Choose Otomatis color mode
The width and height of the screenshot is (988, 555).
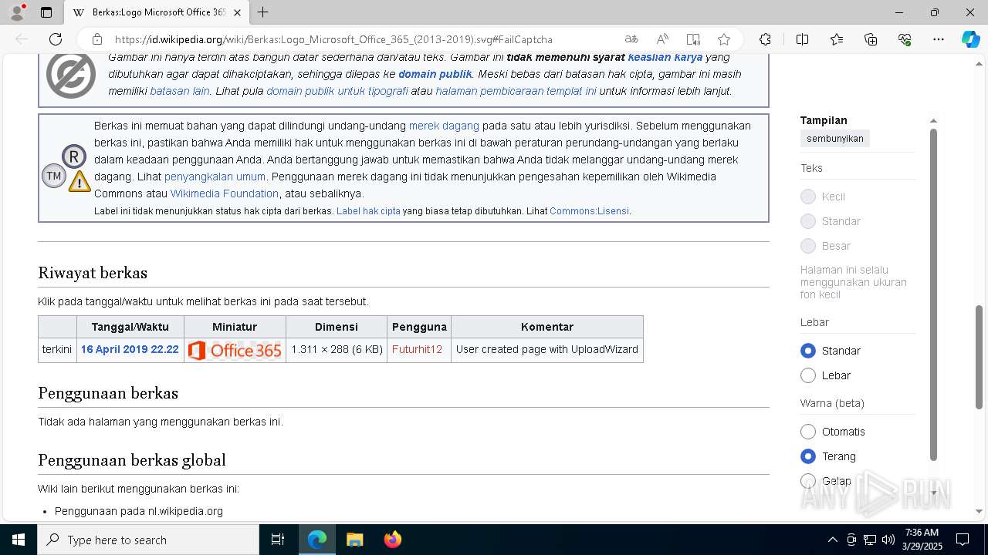tap(808, 432)
